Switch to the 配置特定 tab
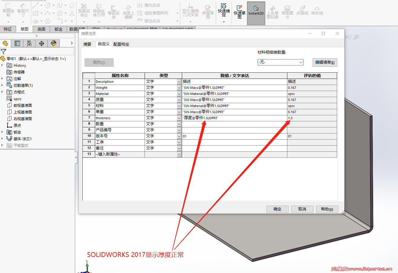The width and height of the screenshot is (398, 273). [121, 44]
